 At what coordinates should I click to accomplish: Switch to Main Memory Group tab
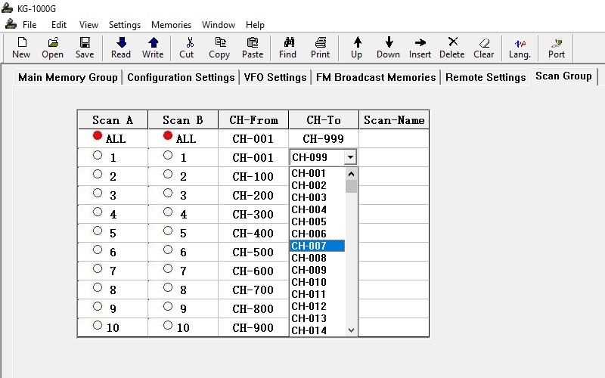[x=68, y=77]
